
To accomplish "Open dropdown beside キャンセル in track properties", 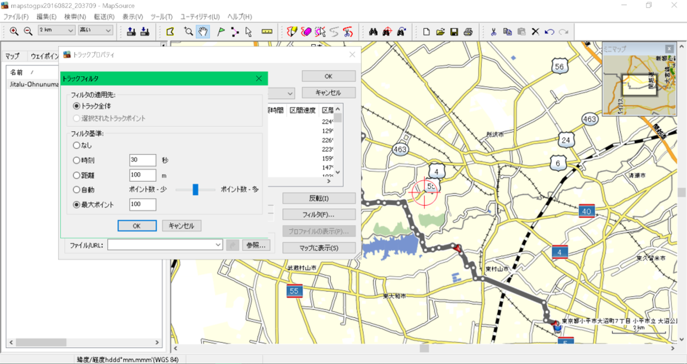I will tap(290, 94).
